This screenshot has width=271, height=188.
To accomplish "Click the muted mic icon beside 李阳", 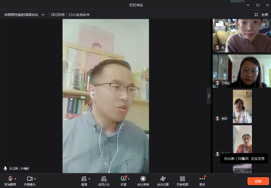I will 217,118.
